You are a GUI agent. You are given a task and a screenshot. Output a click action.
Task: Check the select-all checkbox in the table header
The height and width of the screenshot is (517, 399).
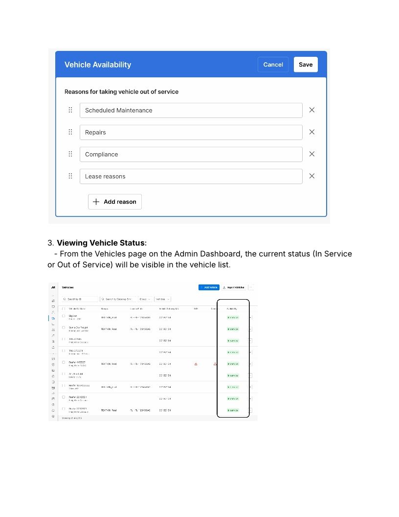point(63,308)
